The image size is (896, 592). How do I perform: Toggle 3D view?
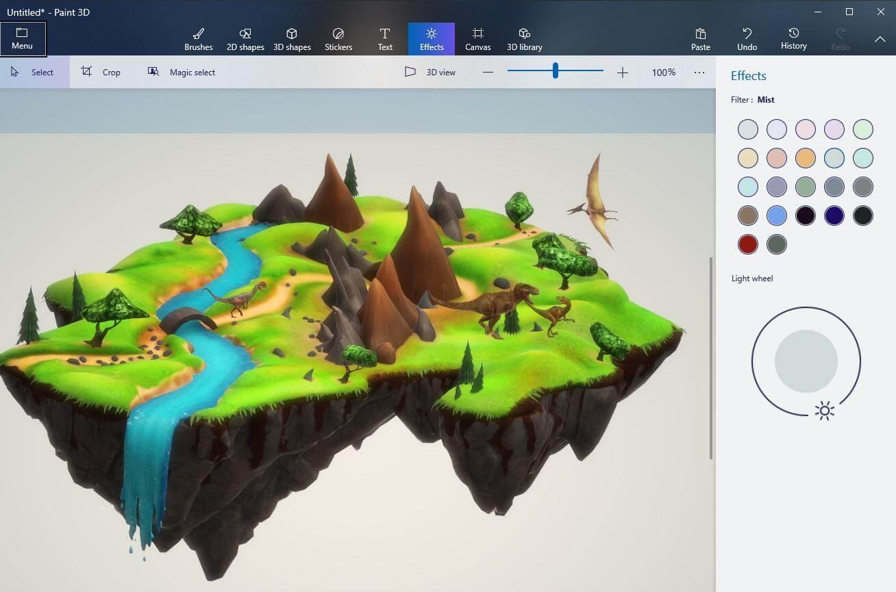coord(430,72)
